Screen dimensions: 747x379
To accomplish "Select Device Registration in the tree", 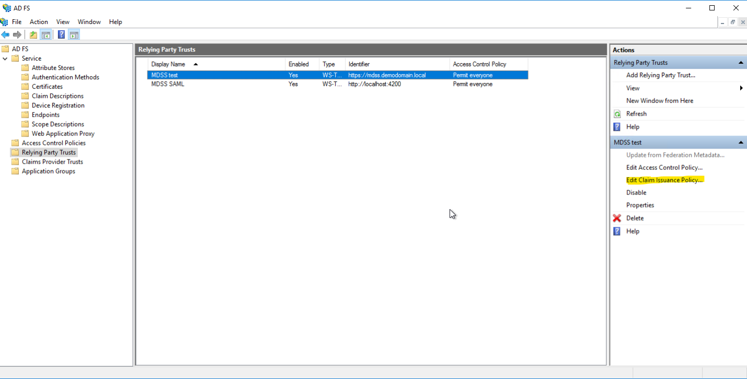I will tap(58, 106).
